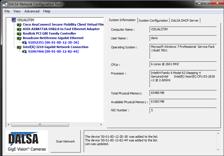
Task: Open the Advanced menu
Action: tap(32, 11)
